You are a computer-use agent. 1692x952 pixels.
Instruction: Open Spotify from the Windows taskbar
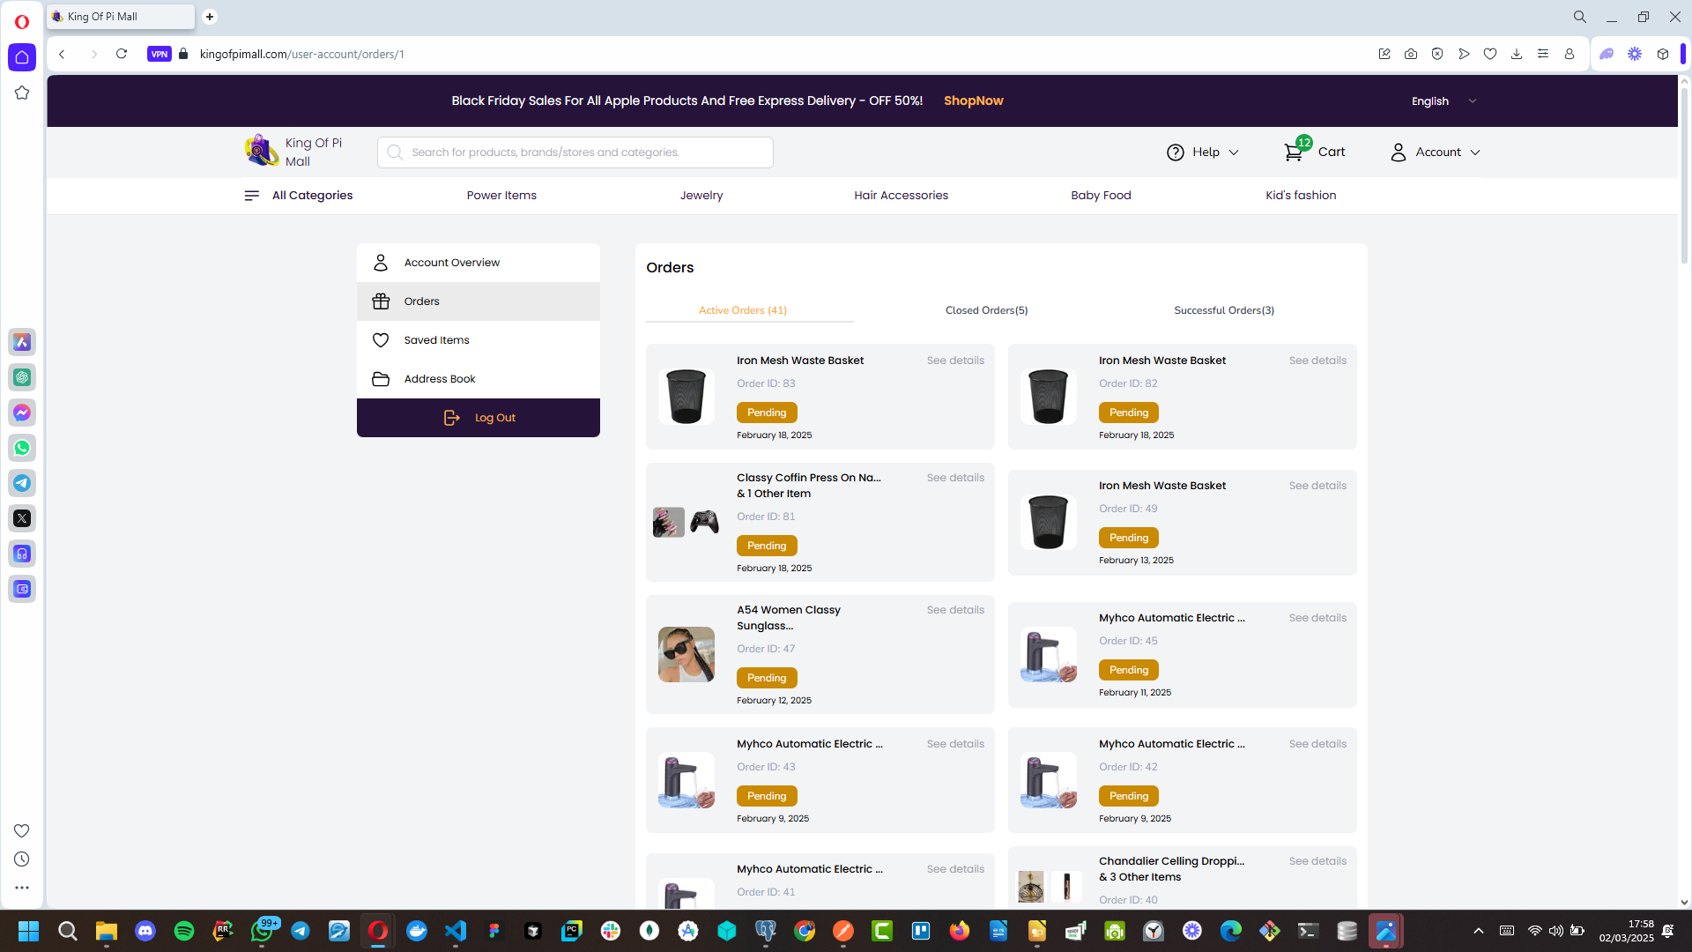tap(184, 931)
